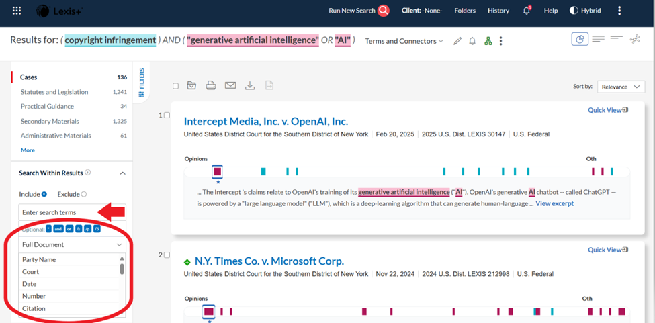Check the box for result 1 Intercept Media
Viewport: 655px width, 323px height.
(167, 116)
